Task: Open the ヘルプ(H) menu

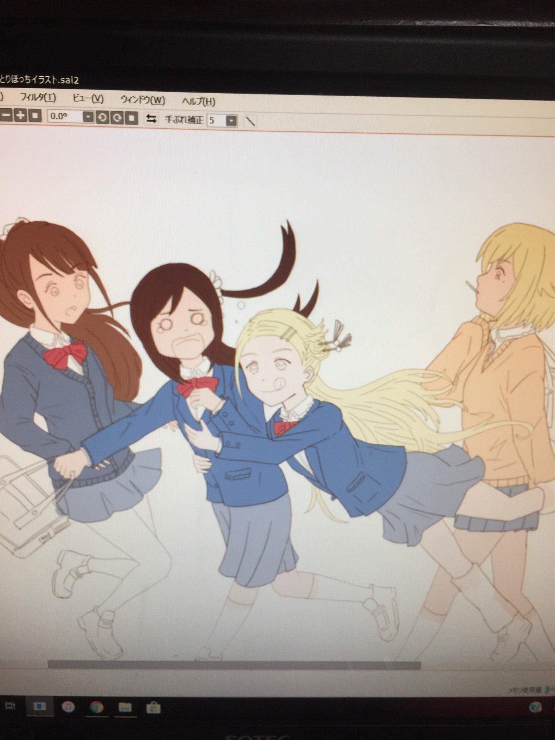Action: click(x=198, y=102)
